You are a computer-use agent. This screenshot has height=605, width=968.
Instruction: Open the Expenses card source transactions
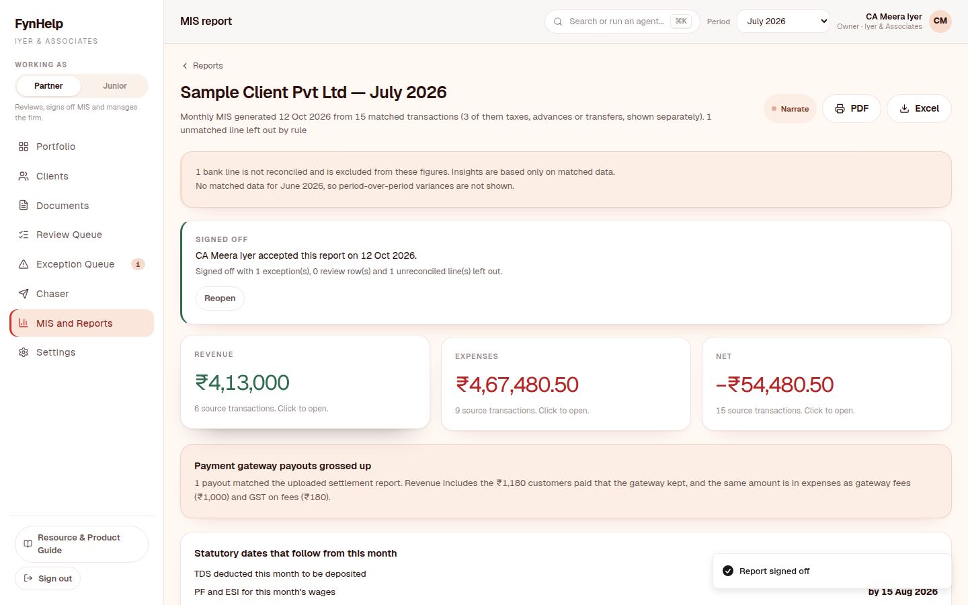(566, 384)
